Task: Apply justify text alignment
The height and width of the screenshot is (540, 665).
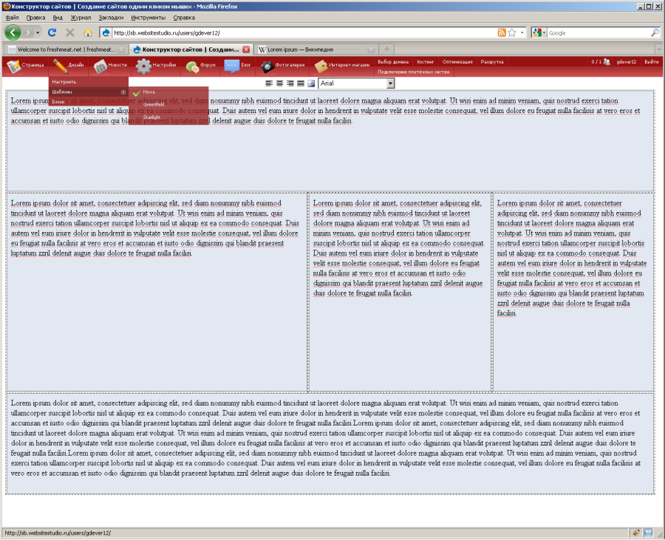Action: (x=301, y=84)
